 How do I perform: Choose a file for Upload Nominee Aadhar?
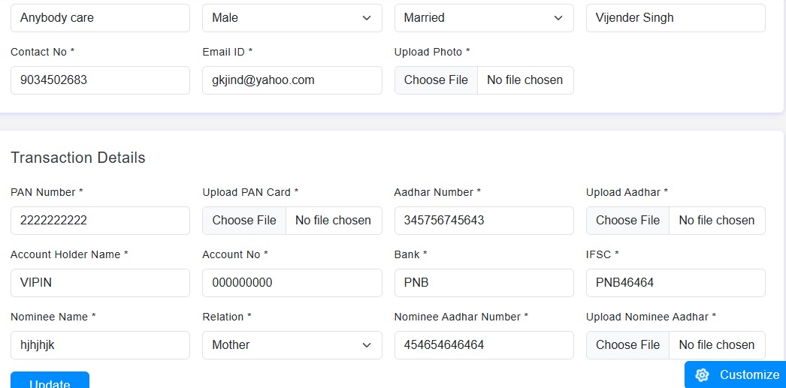627,345
